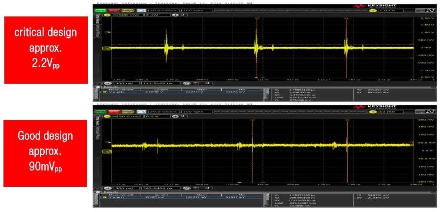Click trigger channel indicator at top scope right
Screen dimensions: 440x212
(x=374, y=10)
